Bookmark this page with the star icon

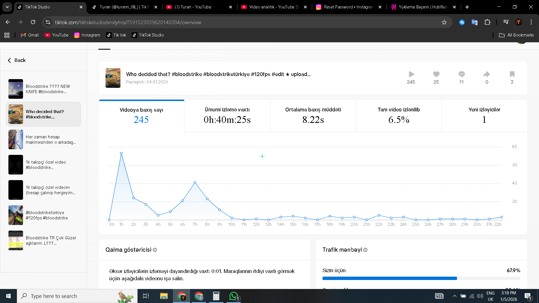[x=444, y=22]
